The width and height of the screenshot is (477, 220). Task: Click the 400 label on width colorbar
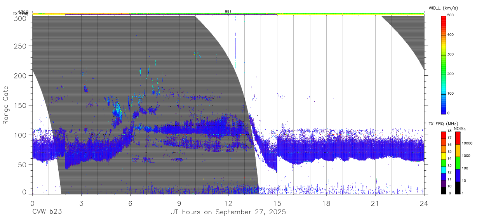tap(451, 35)
